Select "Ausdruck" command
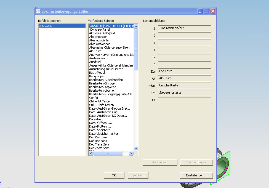This screenshot has height=188, width=269. (111, 62)
